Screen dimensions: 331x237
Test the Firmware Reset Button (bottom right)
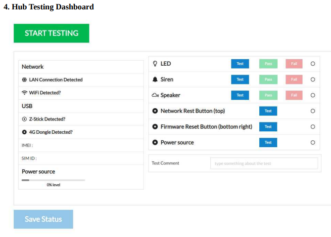(x=268, y=126)
